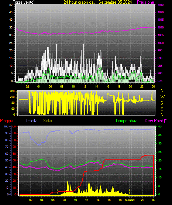
Task: Click the '975' pressure axis value
Action: pyautogui.click(x=160, y=81)
